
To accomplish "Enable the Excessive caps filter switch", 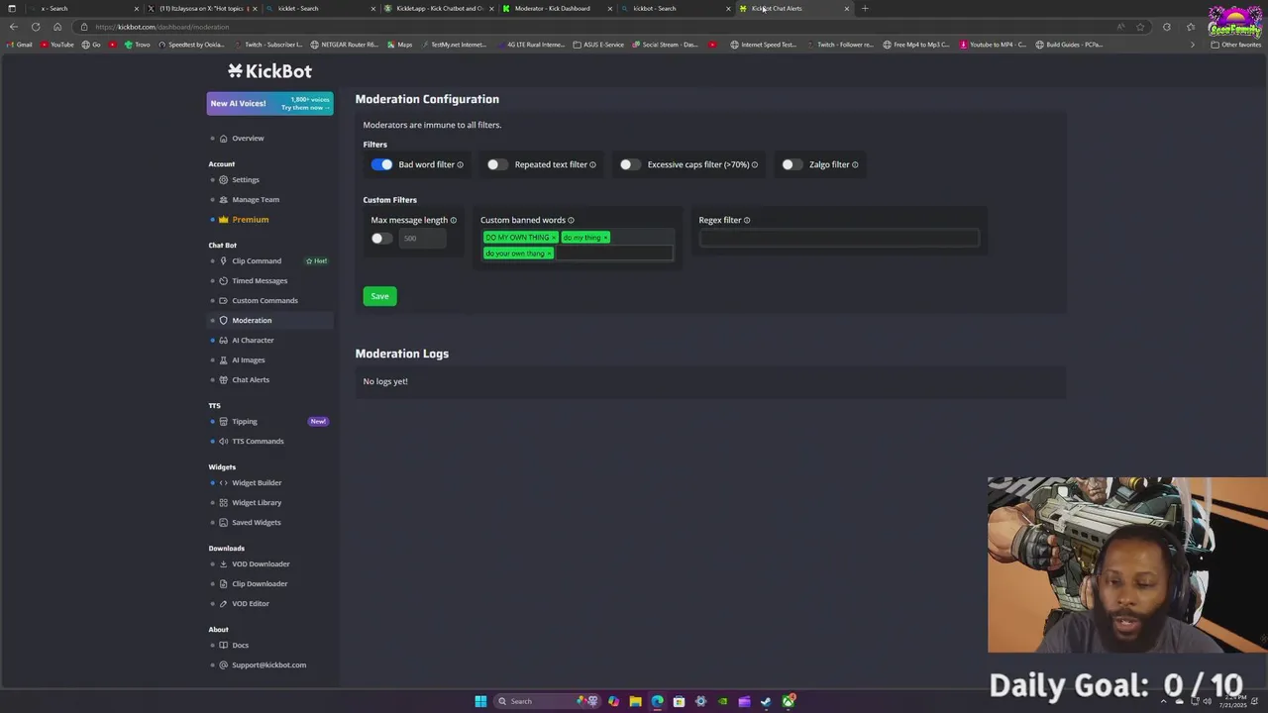I will click(x=630, y=164).
